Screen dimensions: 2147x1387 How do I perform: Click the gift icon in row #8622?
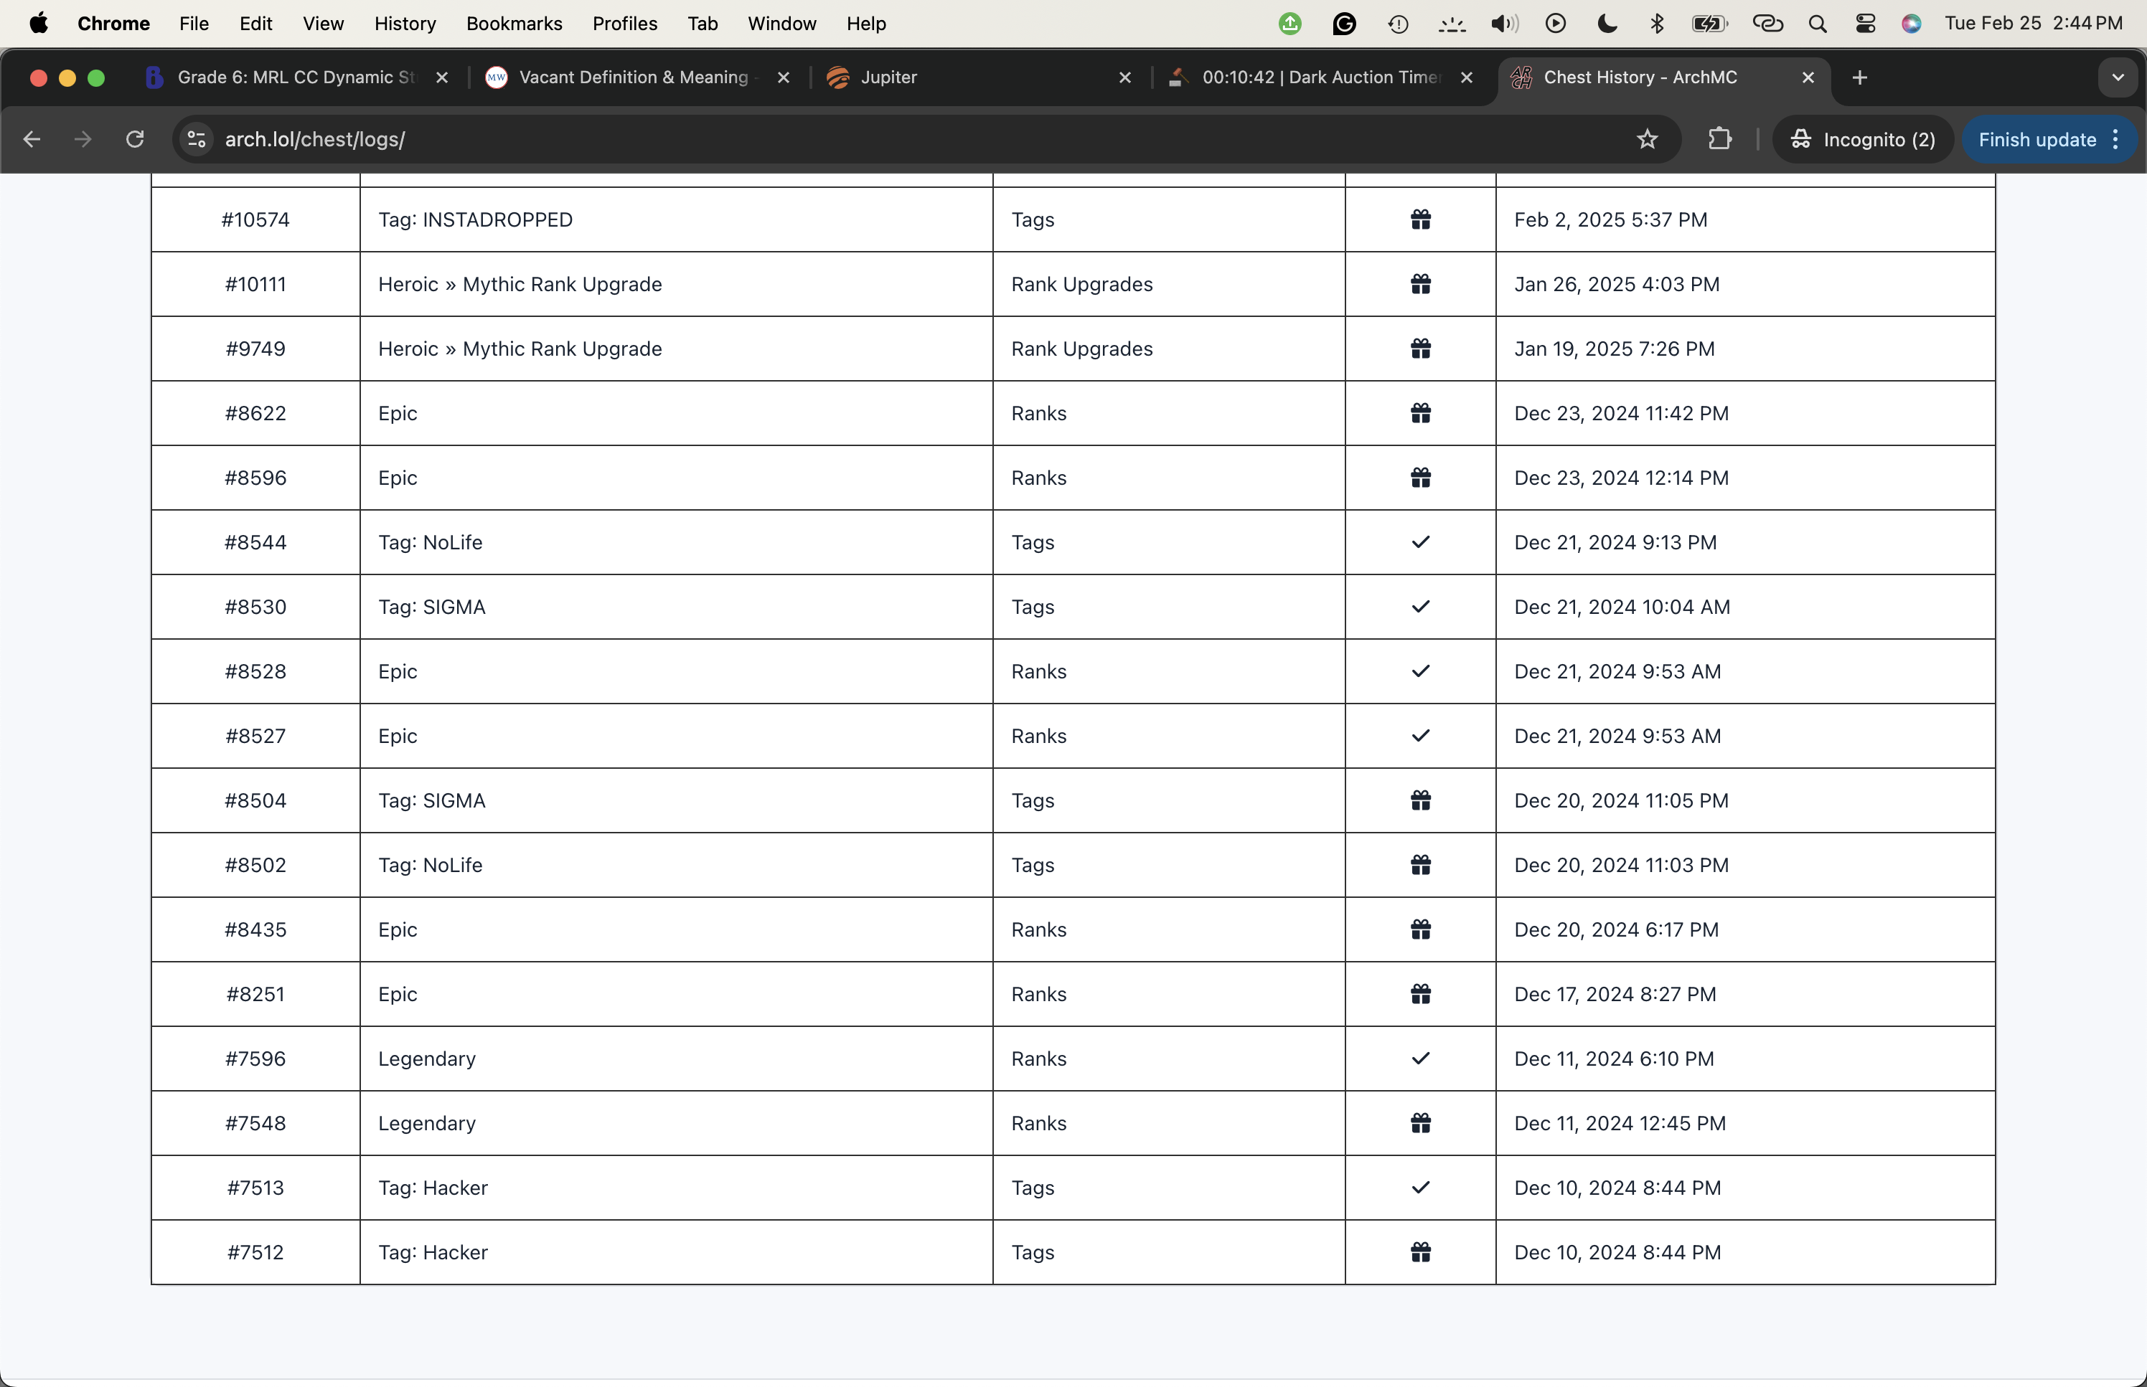pos(1420,413)
